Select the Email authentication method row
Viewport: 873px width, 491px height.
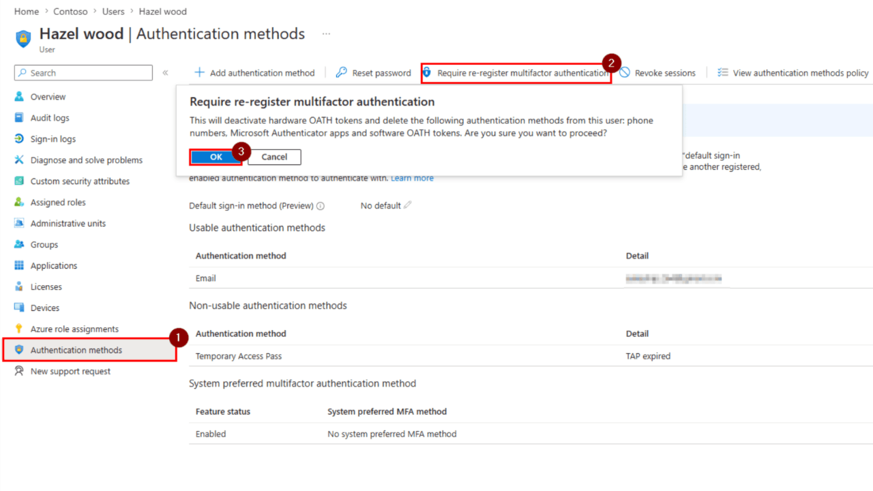[x=531, y=278]
